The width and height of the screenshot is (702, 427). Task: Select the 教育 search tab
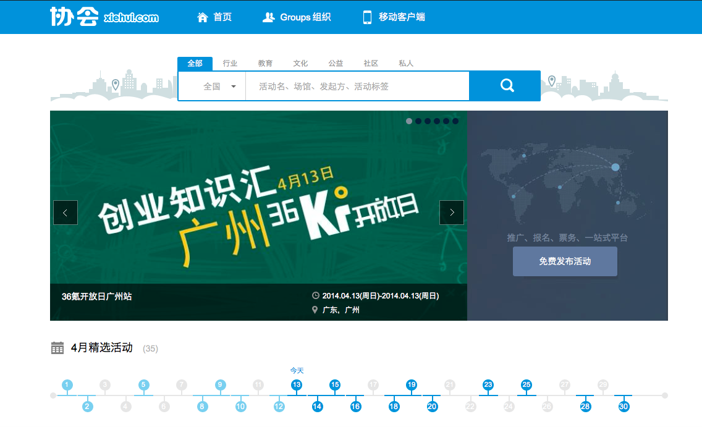pyautogui.click(x=265, y=63)
